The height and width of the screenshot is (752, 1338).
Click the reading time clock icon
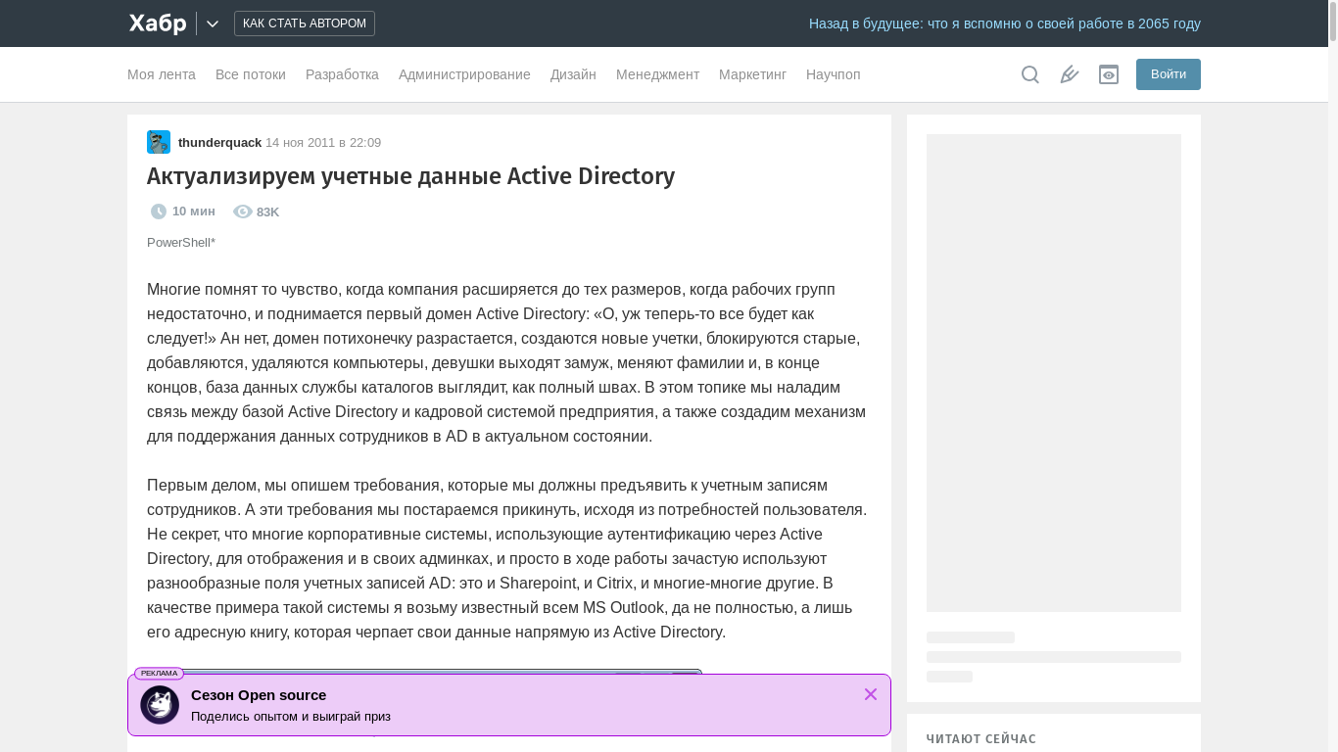pos(159,211)
